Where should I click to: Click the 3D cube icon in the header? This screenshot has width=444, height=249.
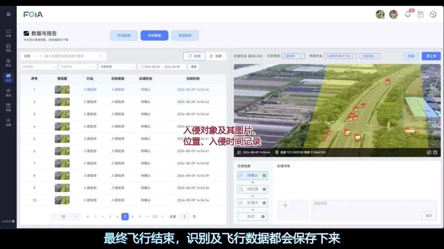tap(433, 14)
